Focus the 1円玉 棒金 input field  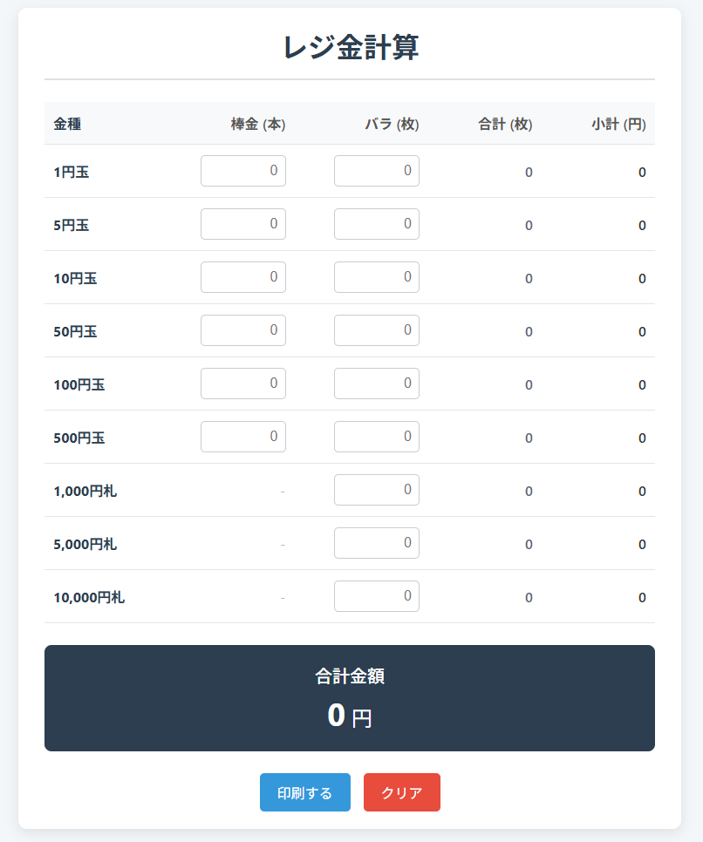pos(243,171)
